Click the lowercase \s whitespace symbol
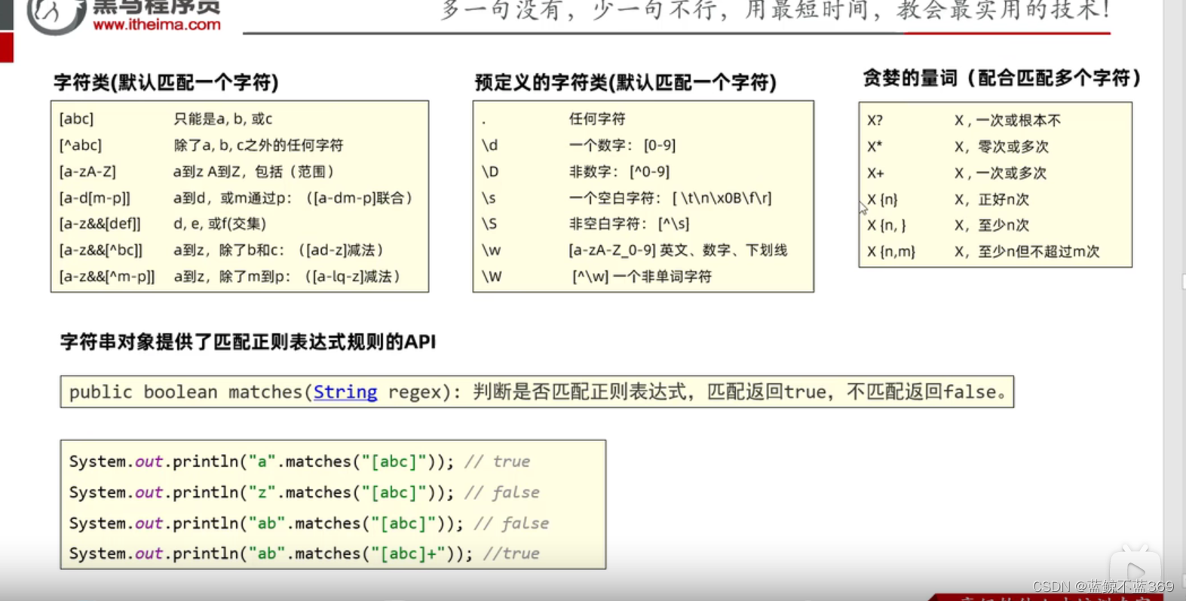This screenshot has width=1186, height=601. pyautogui.click(x=489, y=198)
